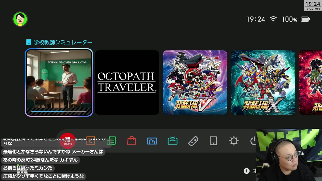
Task: Launch the School Teacher Simulator game tile
Action: [59, 82]
